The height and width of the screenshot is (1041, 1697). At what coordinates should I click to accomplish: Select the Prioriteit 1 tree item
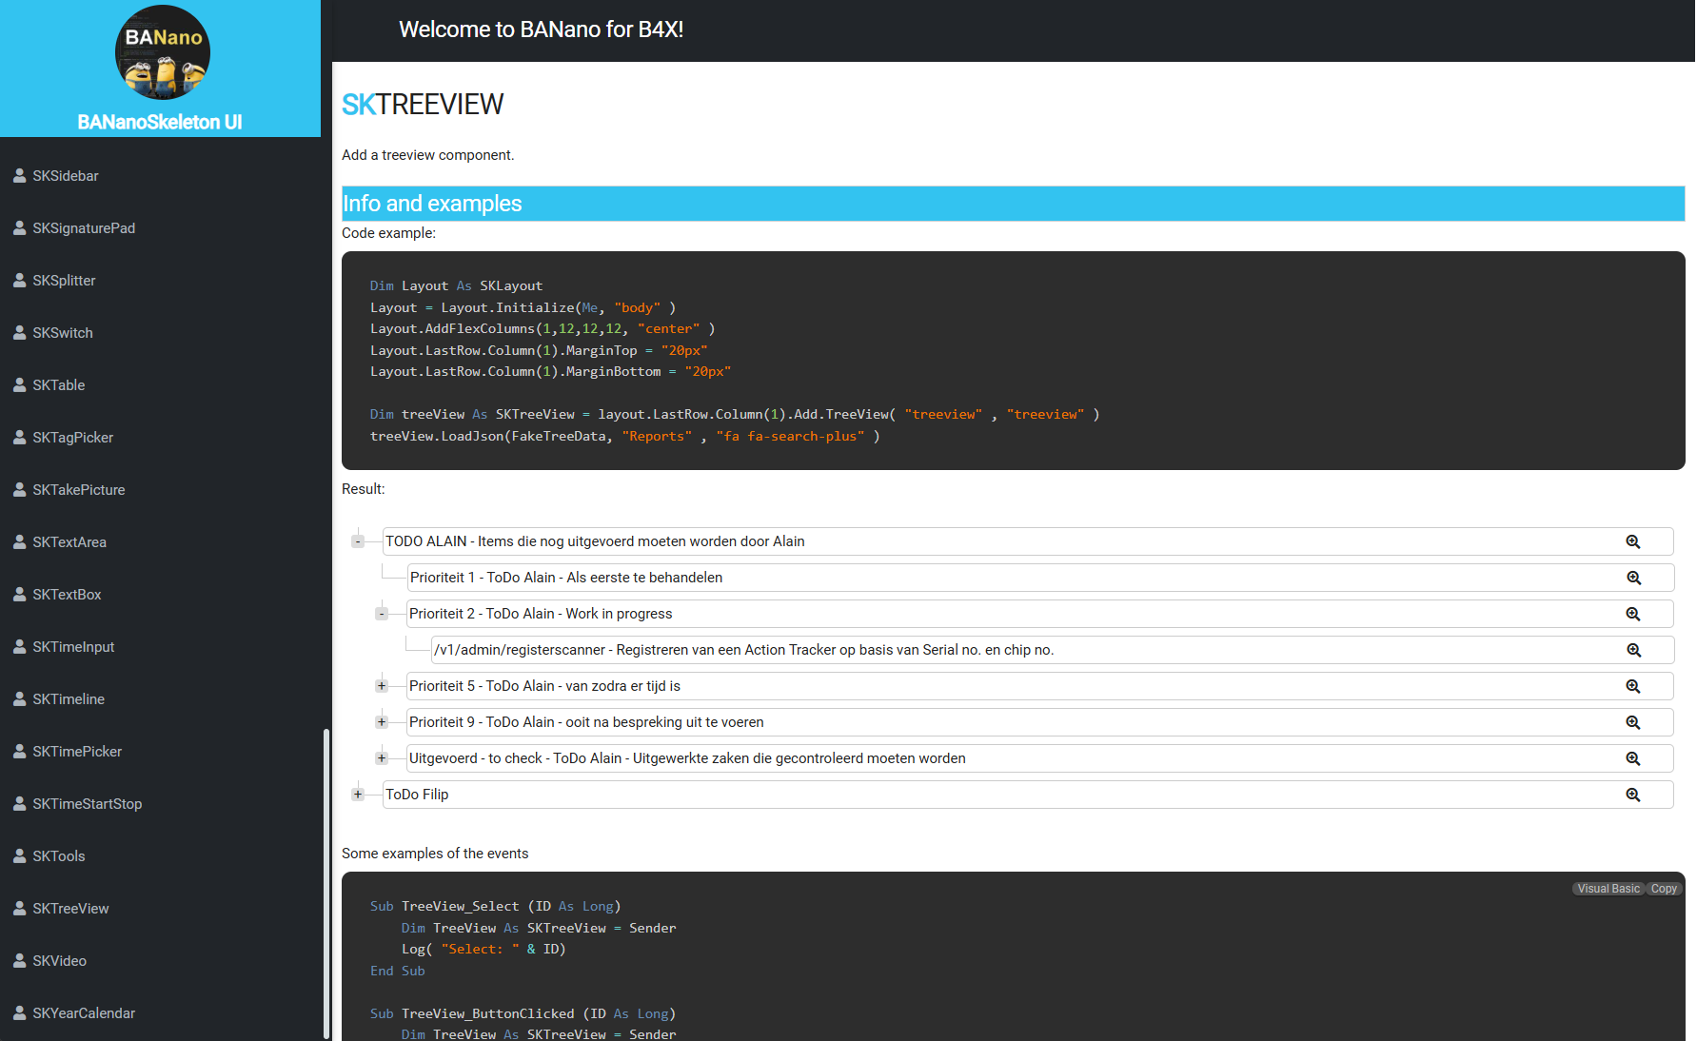(566, 578)
